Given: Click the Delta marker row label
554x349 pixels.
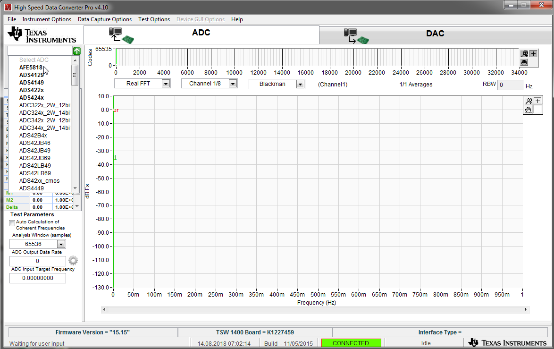Looking at the screenshot, I should pos(12,207).
